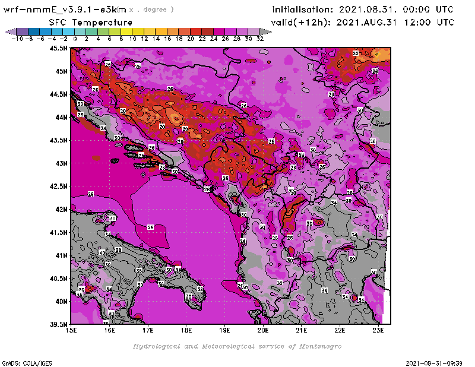Click the 23E longitude label

click(378, 331)
